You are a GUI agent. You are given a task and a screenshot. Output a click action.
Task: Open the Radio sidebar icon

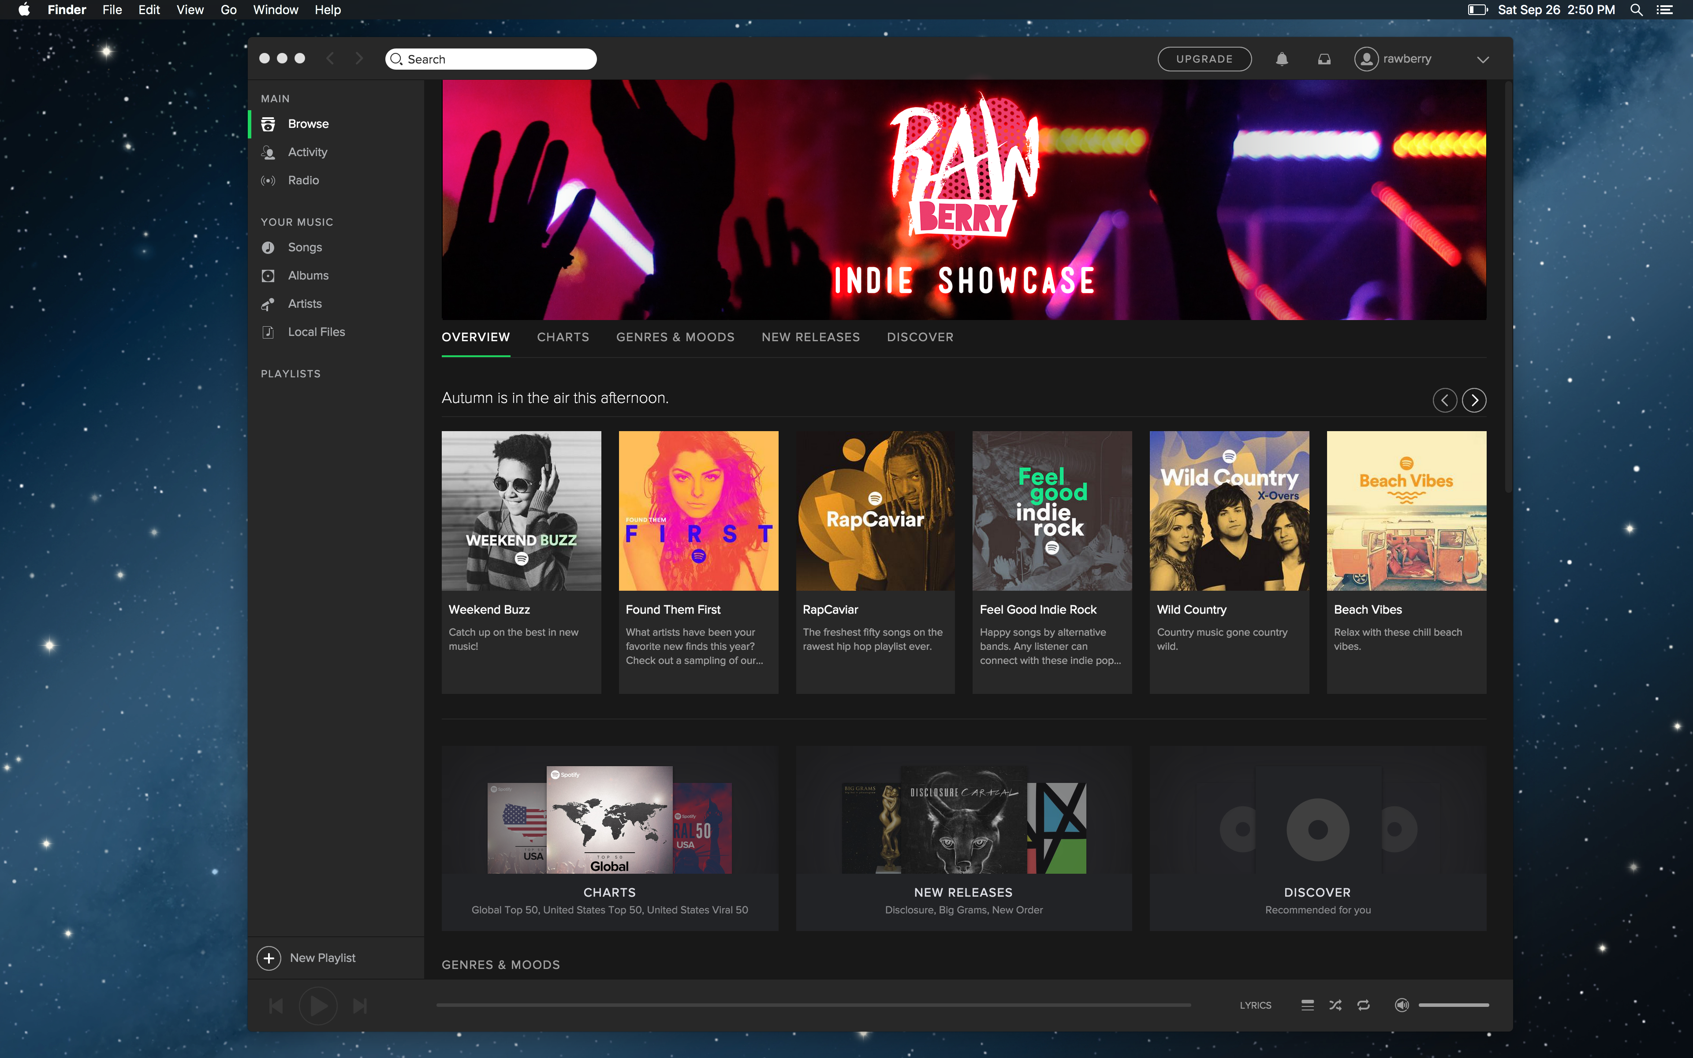pyautogui.click(x=268, y=181)
